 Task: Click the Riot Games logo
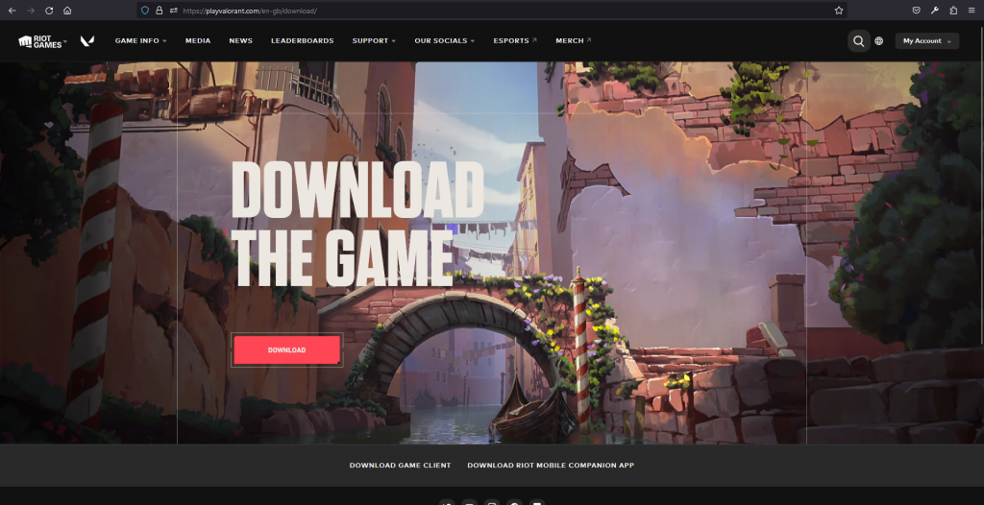[39, 41]
